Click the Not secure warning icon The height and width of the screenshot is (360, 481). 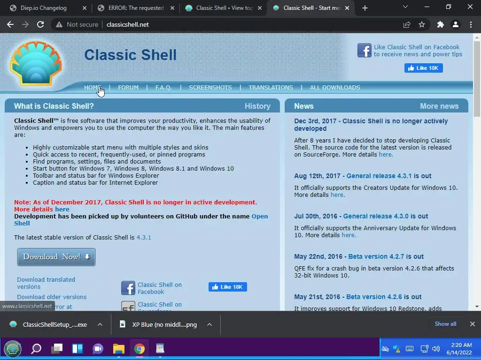click(59, 24)
